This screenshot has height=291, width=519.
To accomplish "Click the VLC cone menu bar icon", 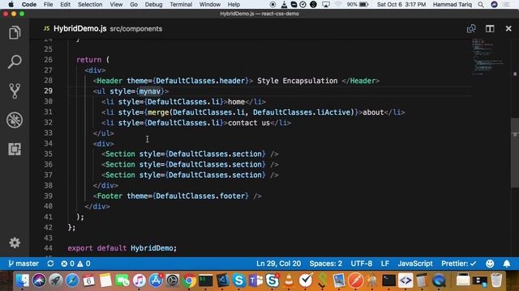I will [284, 4].
